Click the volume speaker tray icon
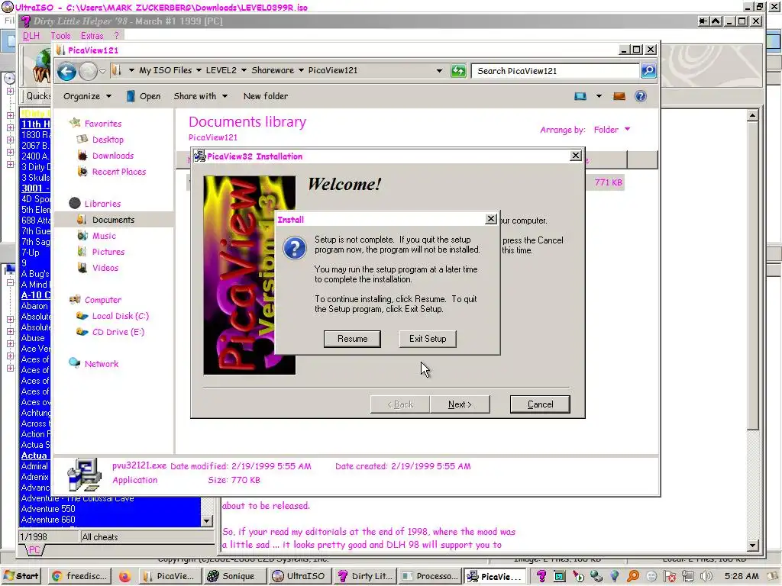This screenshot has height=586, width=782. coord(706,577)
